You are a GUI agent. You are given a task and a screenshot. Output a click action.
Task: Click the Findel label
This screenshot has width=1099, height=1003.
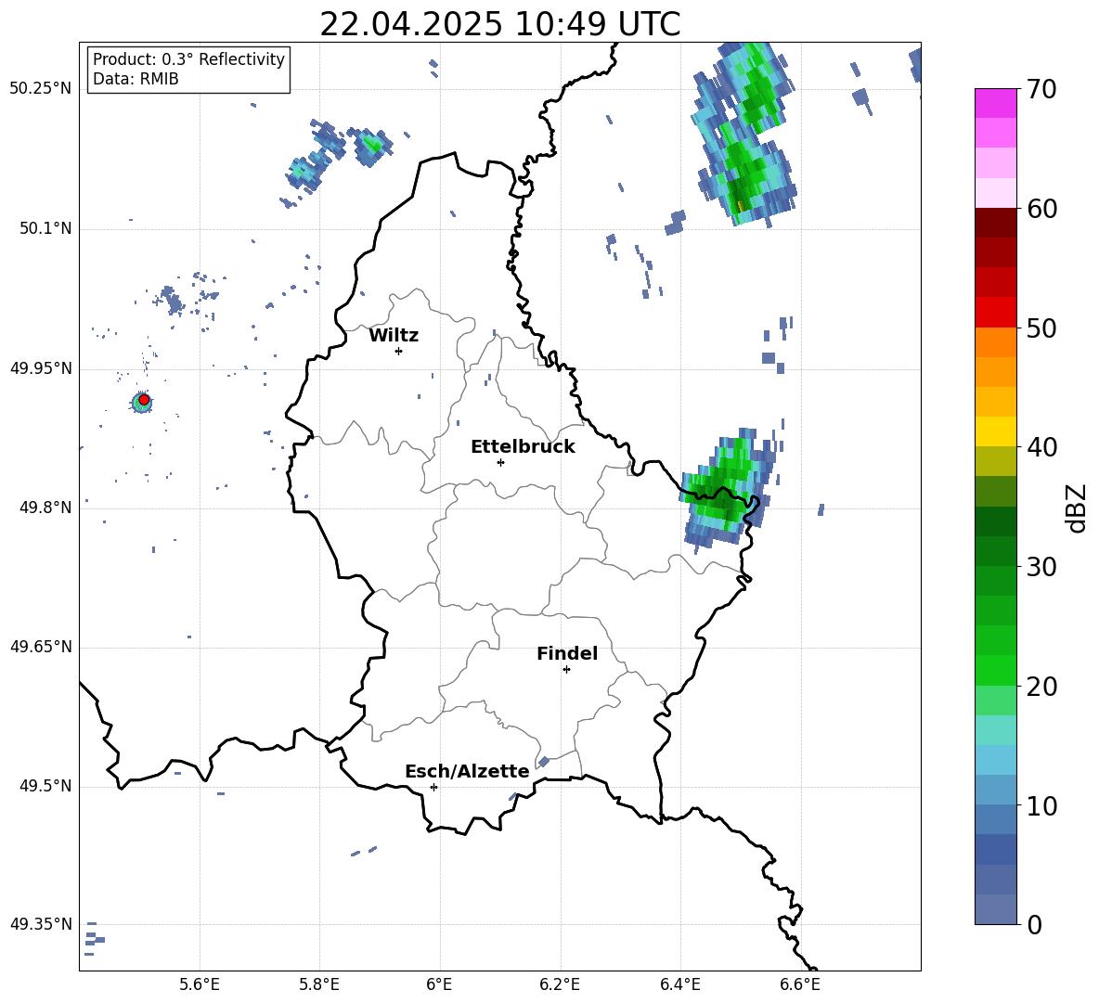pyautogui.click(x=567, y=653)
